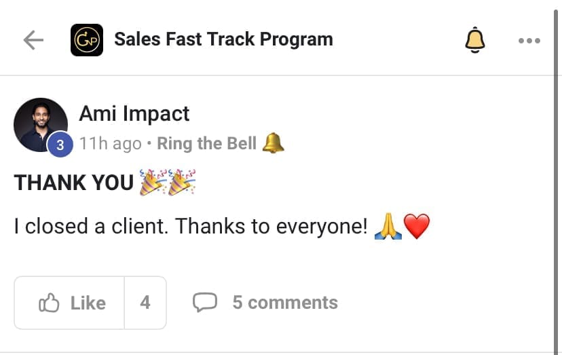
Task: Click the bell emoji beside Ring the Bell
Action: click(x=272, y=143)
